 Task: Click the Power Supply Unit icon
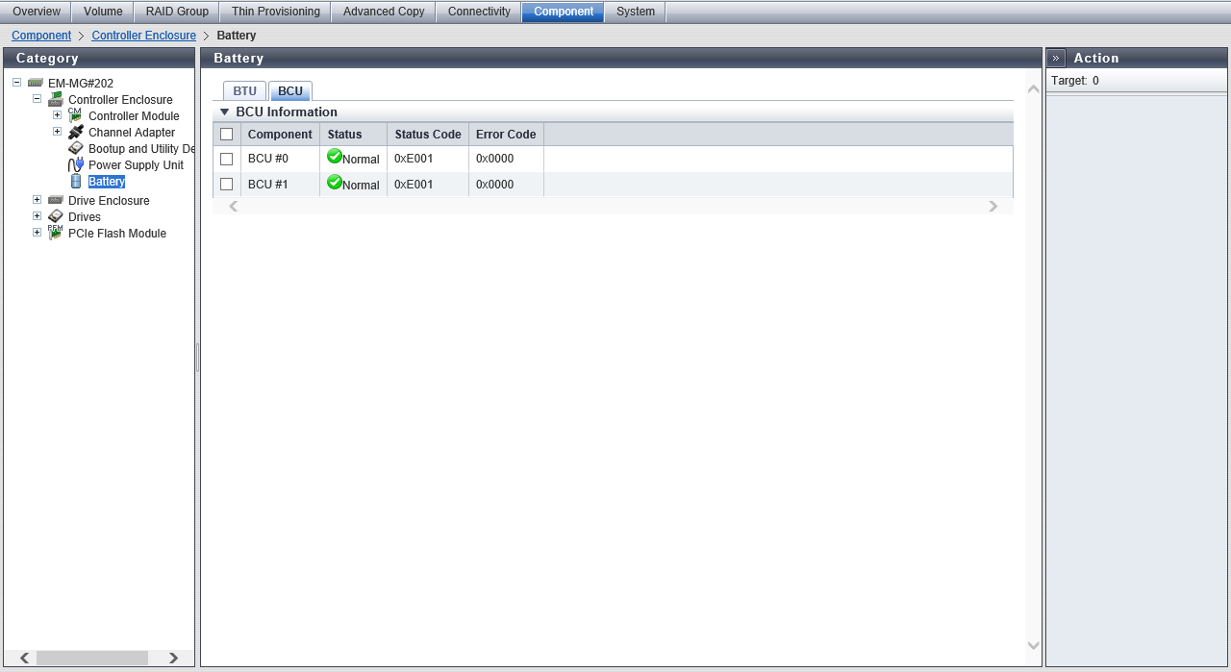pyautogui.click(x=76, y=164)
